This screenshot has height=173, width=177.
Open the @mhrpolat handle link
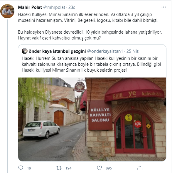coord(54,7)
